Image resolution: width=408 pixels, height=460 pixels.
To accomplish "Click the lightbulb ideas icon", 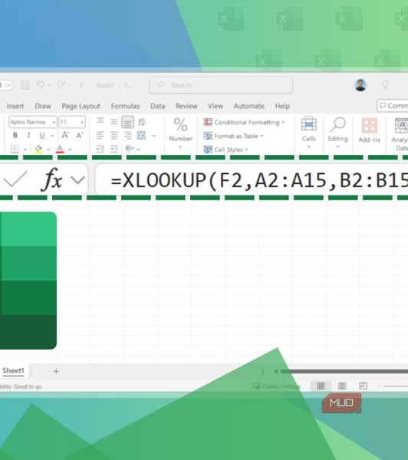I will (384, 85).
